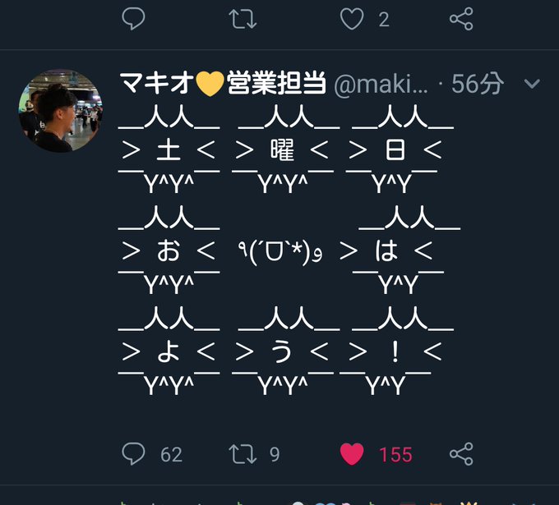Screen dimensions: 559x505
Task: Like the top tweet showing 2 likes
Action: click(352, 19)
